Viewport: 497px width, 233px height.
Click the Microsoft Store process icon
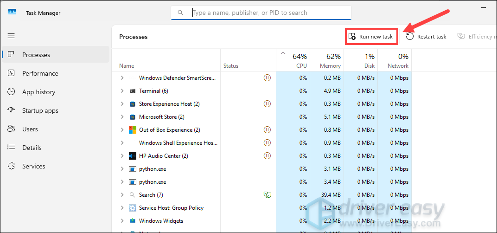point(133,117)
